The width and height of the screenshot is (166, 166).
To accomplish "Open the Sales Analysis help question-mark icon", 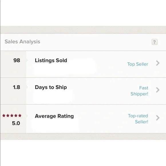I will [x=155, y=42].
